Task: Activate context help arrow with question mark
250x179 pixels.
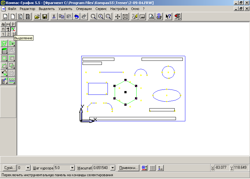Action: tap(168, 17)
